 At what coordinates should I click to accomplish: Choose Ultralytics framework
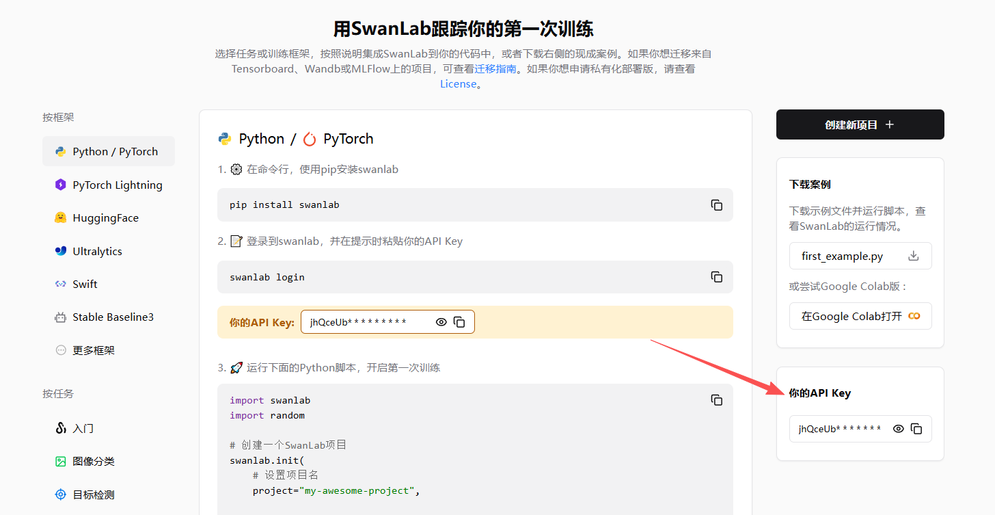click(x=109, y=251)
